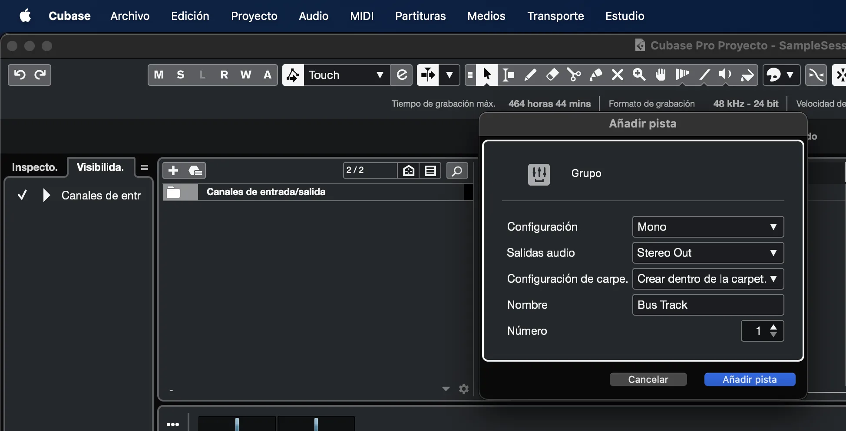Viewport: 846px width, 431px height.
Task: Open the track list settings gear
Action: [x=464, y=389]
